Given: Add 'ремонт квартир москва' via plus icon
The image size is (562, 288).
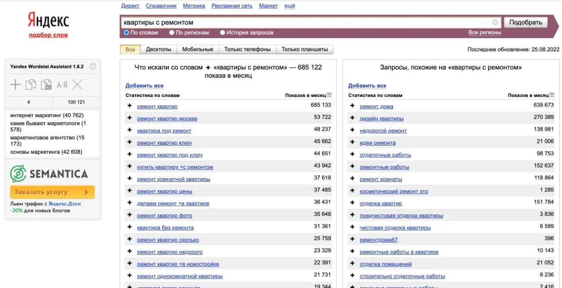Looking at the screenshot, I should [x=130, y=118].
